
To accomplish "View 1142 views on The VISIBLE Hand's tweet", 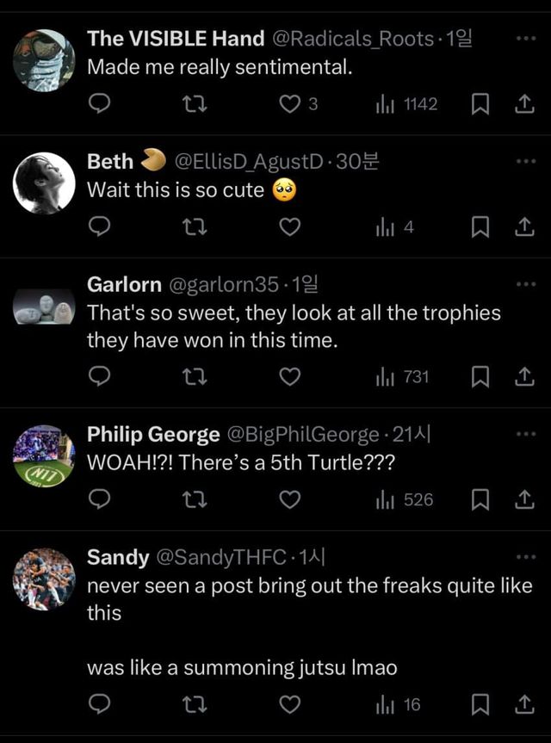I will point(407,104).
